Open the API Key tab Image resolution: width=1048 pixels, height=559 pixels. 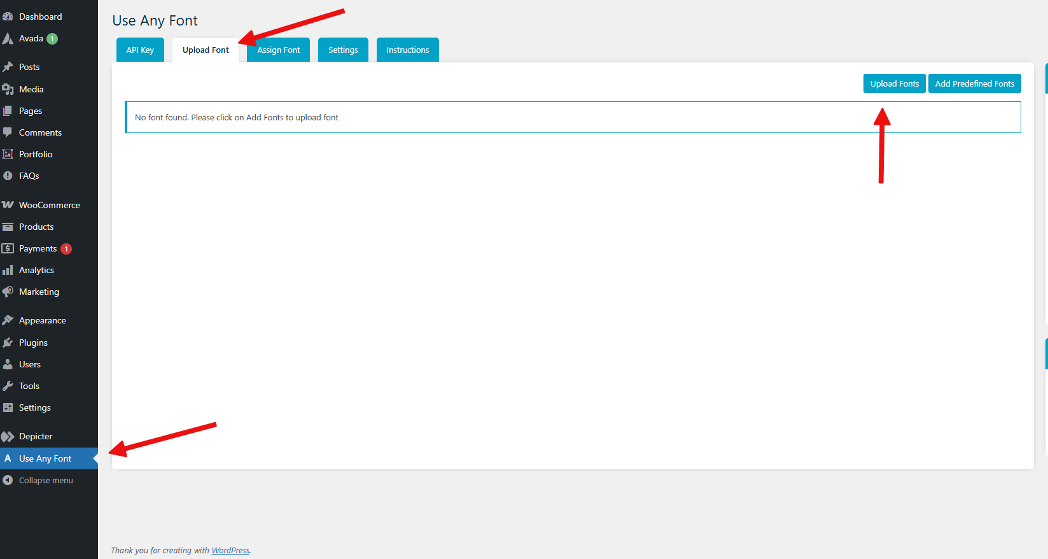140,50
